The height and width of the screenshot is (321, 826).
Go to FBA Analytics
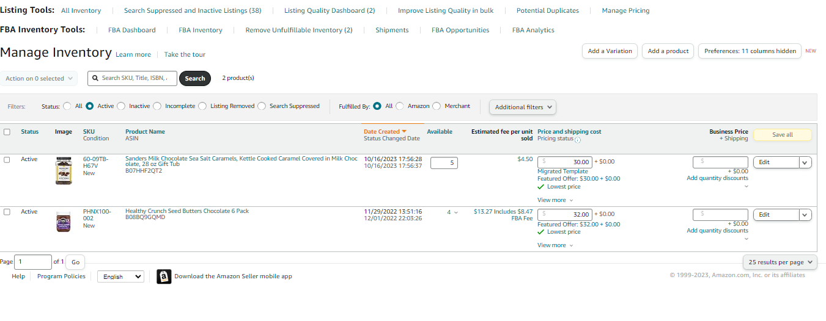(533, 30)
